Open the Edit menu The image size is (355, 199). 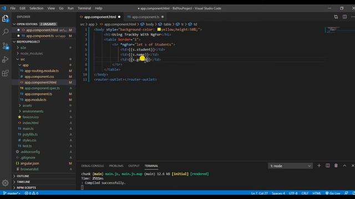[x=22, y=8]
